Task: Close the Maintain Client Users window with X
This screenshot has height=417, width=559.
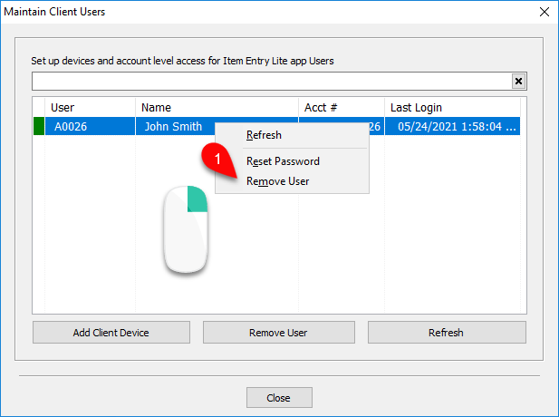Action: [544, 12]
